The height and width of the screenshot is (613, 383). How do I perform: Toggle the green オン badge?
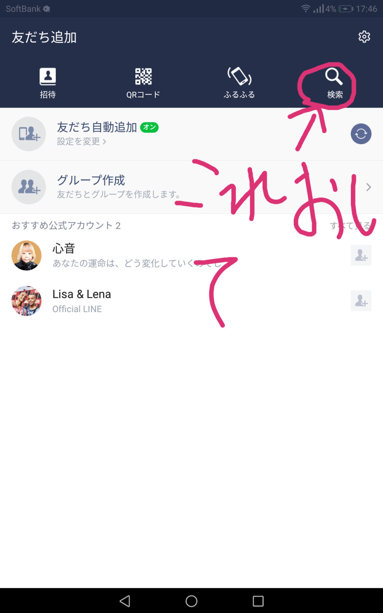click(150, 127)
